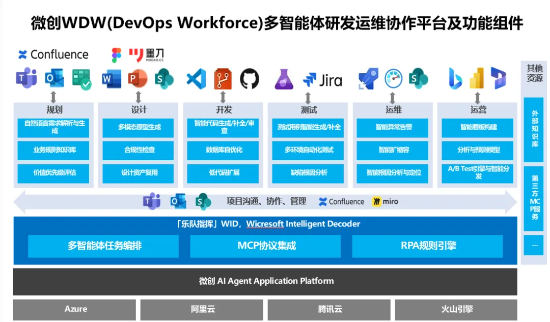The height and width of the screenshot is (322, 550).
Task: Click the 业务规则知识库 box
Action: (x=53, y=150)
